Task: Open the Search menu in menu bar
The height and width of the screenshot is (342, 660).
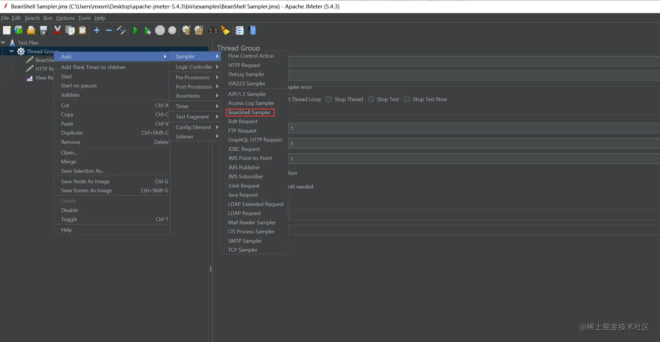Action: [x=32, y=18]
